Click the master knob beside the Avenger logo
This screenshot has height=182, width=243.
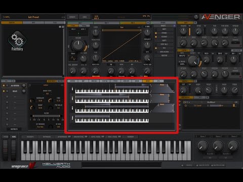196,17
